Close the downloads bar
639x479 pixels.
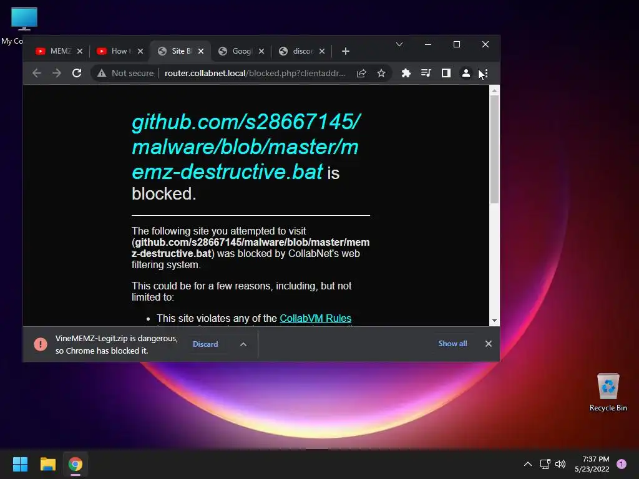489,344
